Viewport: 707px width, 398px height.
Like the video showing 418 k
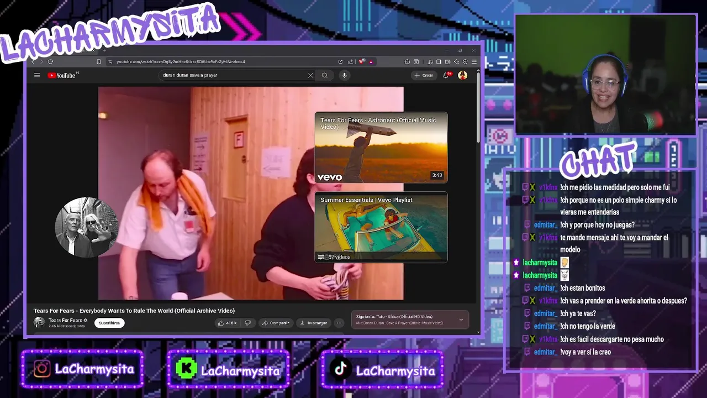click(227, 323)
